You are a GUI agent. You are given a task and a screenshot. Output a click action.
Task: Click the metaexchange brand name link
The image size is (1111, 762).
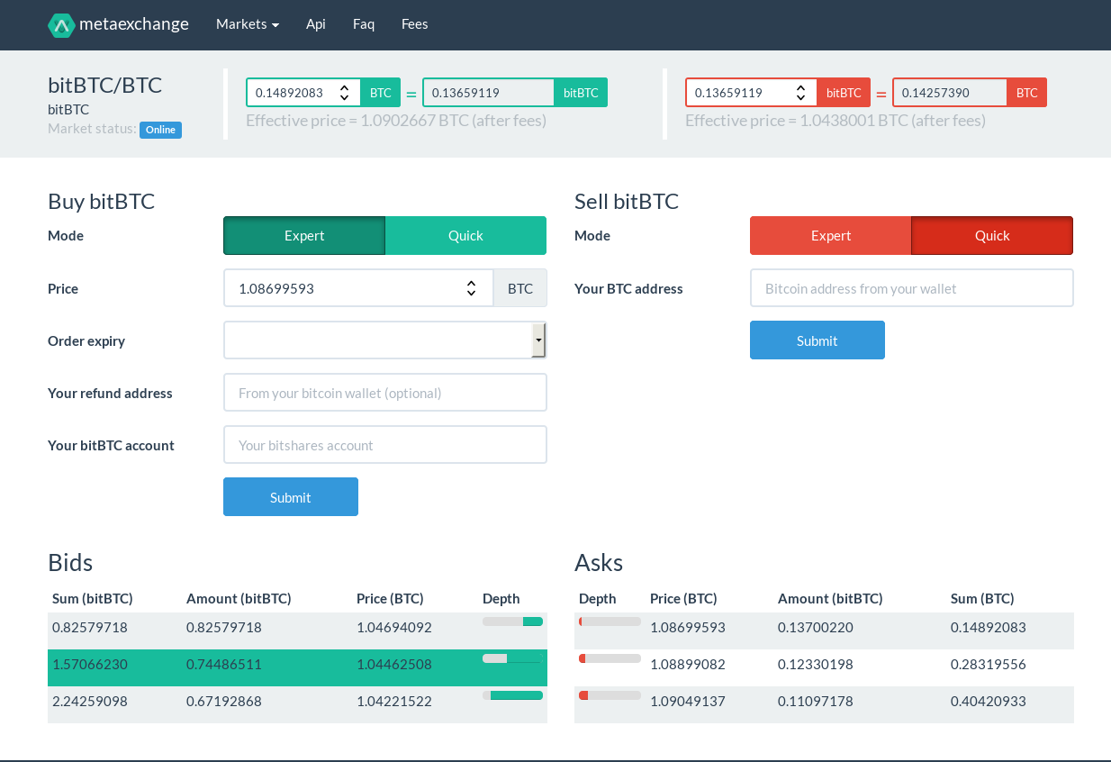tap(134, 24)
